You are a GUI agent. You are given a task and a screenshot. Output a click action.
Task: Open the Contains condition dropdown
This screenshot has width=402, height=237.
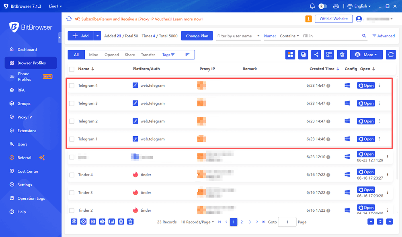click(x=289, y=36)
